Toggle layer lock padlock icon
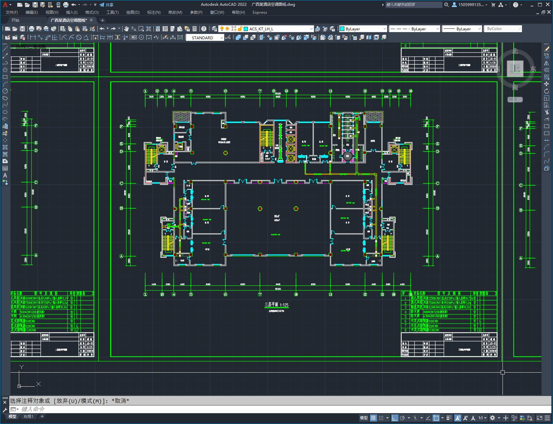The height and width of the screenshot is (424, 553). pyautogui.click(x=240, y=29)
